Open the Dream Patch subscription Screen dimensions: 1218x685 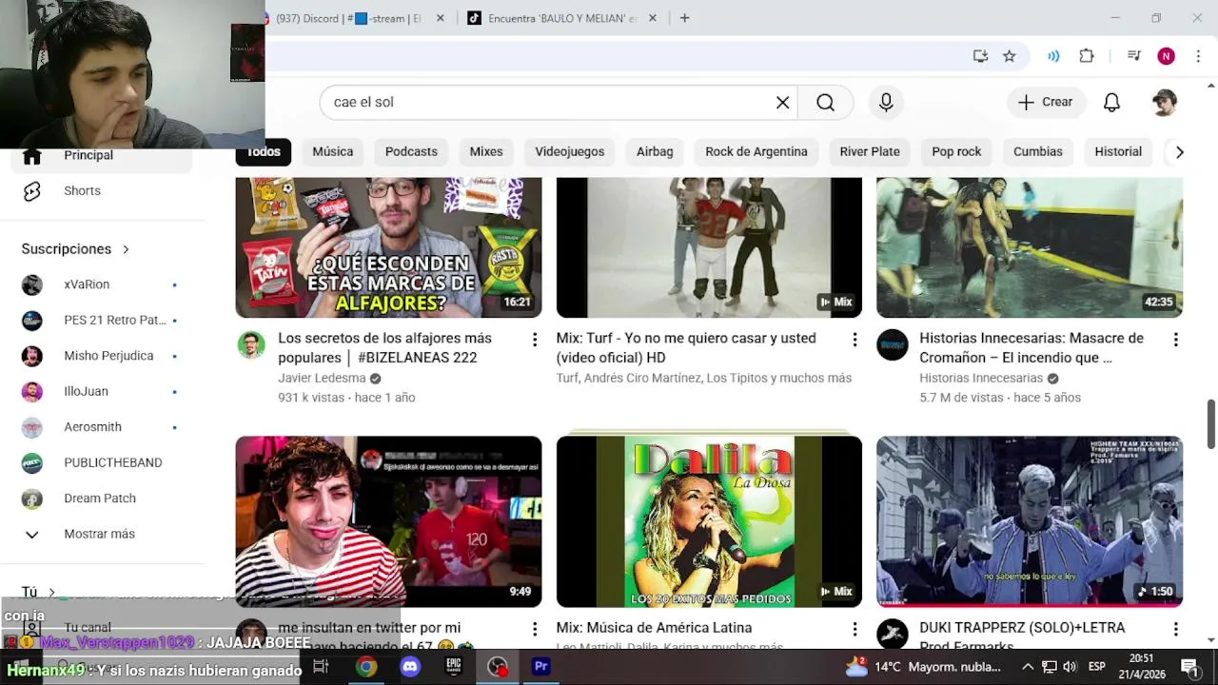101,499
